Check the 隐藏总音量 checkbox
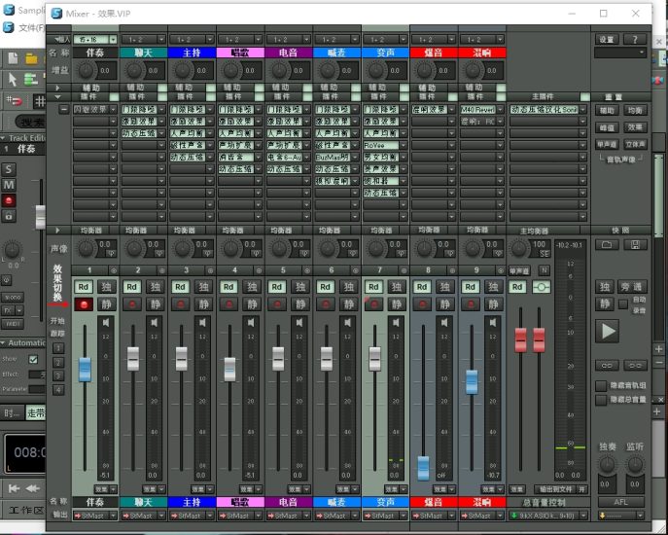The width and height of the screenshot is (668, 535). pos(601,400)
